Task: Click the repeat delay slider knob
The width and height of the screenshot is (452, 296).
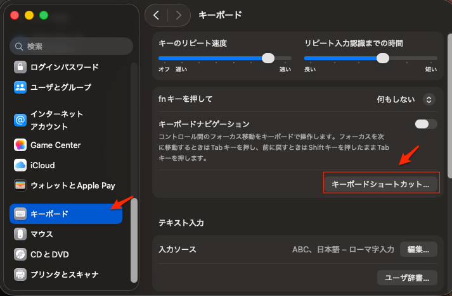Action: click(x=383, y=58)
